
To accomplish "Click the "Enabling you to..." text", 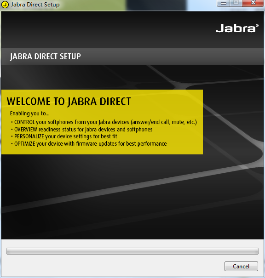I will [29, 113].
